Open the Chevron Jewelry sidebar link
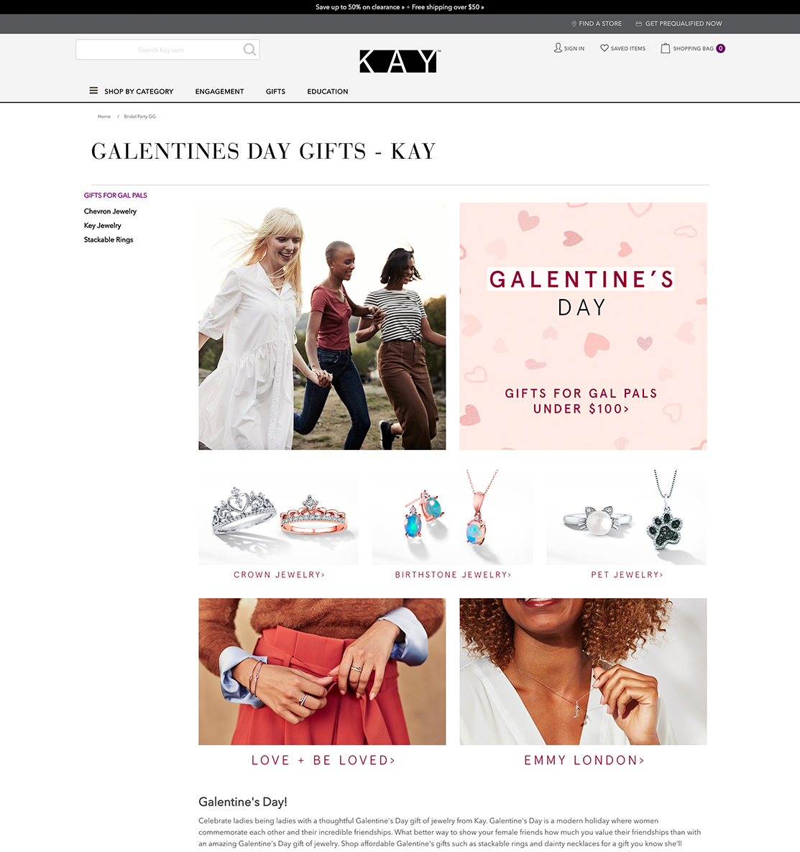This screenshot has height=852, width=800. tap(110, 211)
